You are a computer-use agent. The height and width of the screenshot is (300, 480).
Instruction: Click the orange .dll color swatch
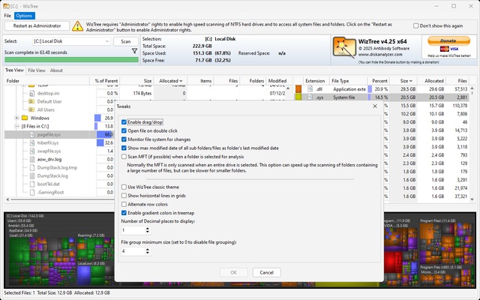(x=298, y=89)
